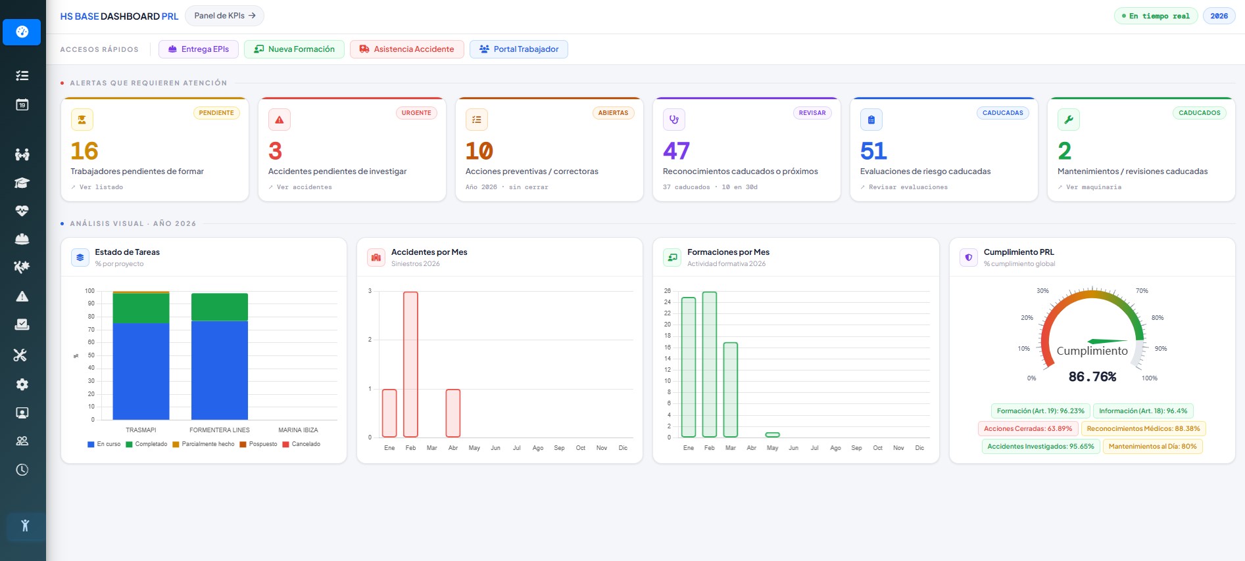Click the 2026 year badge
The width and height of the screenshot is (1245, 561).
(x=1219, y=16)
